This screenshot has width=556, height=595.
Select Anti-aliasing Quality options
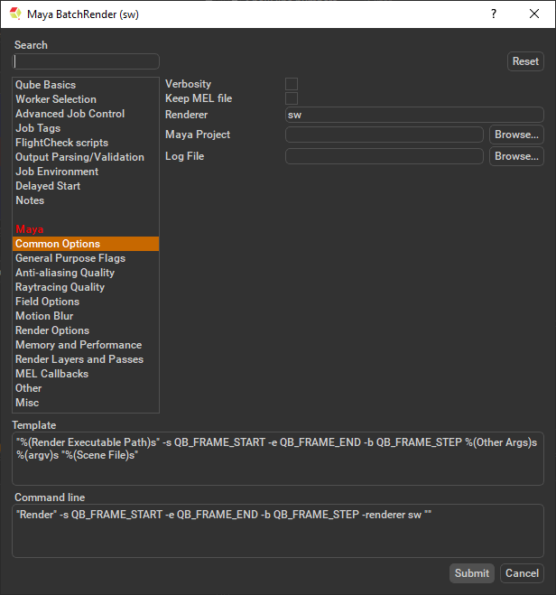pos(65,273)
